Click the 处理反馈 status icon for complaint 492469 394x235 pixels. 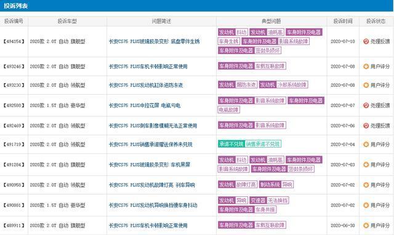[366, 125]
